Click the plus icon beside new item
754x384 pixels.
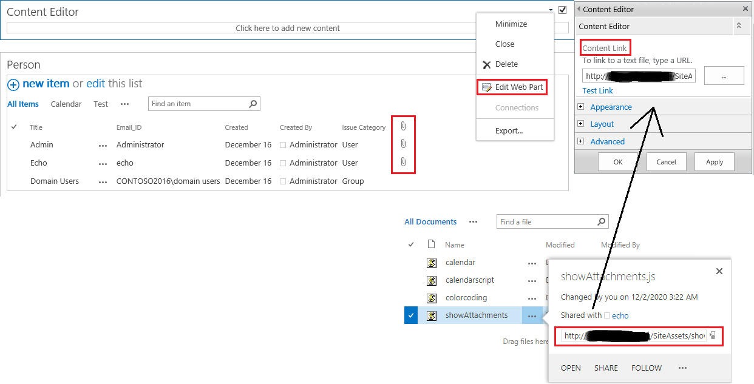[x=13, y=84]
